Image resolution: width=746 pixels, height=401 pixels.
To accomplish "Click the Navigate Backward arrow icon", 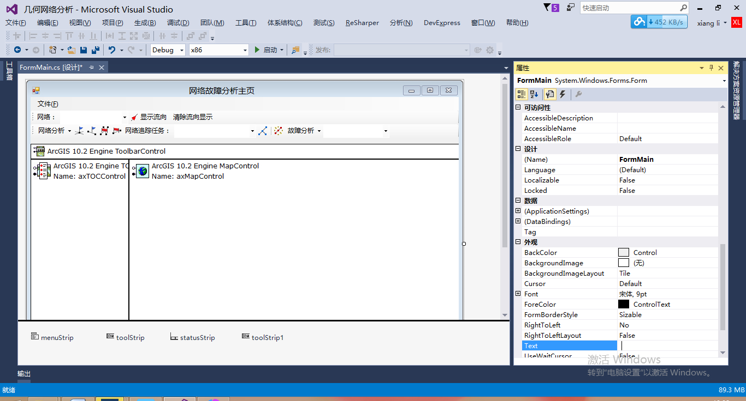I will pos(17,50).
